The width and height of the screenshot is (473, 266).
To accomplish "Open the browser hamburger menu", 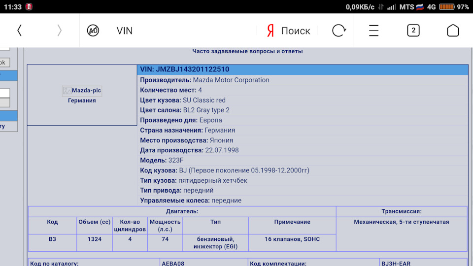I will (x=374, y=31).
